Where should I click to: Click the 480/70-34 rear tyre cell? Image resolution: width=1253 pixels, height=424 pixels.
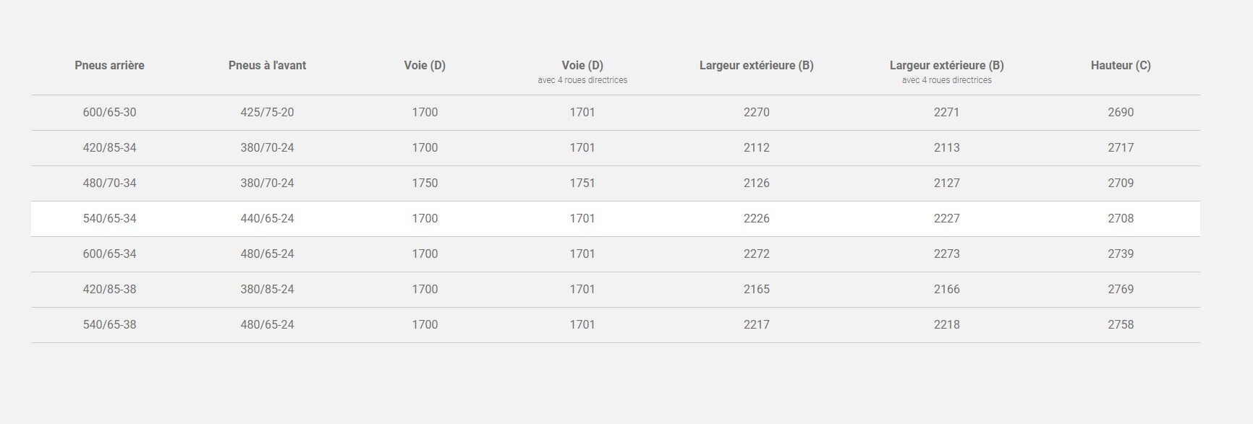(109, 183)
